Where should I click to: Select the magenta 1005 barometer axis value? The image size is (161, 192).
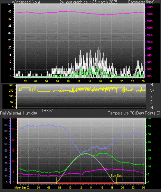(x=150, y=35)
